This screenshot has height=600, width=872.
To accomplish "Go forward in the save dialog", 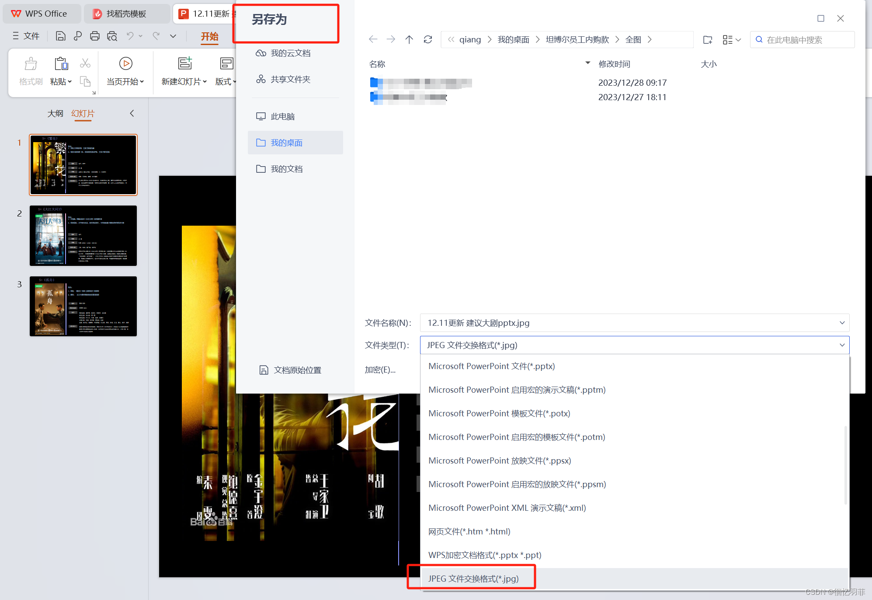I will coord(391,39).
